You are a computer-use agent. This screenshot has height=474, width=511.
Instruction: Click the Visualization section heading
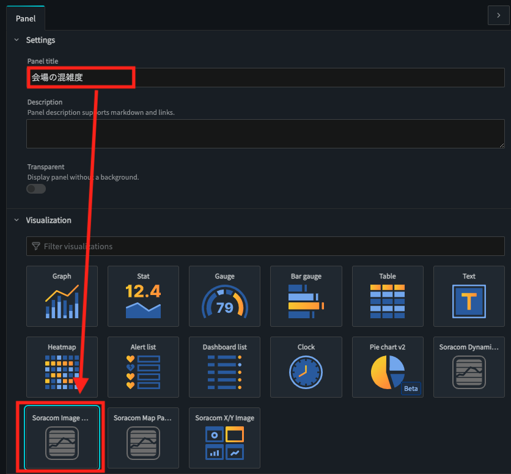[48, 221]
